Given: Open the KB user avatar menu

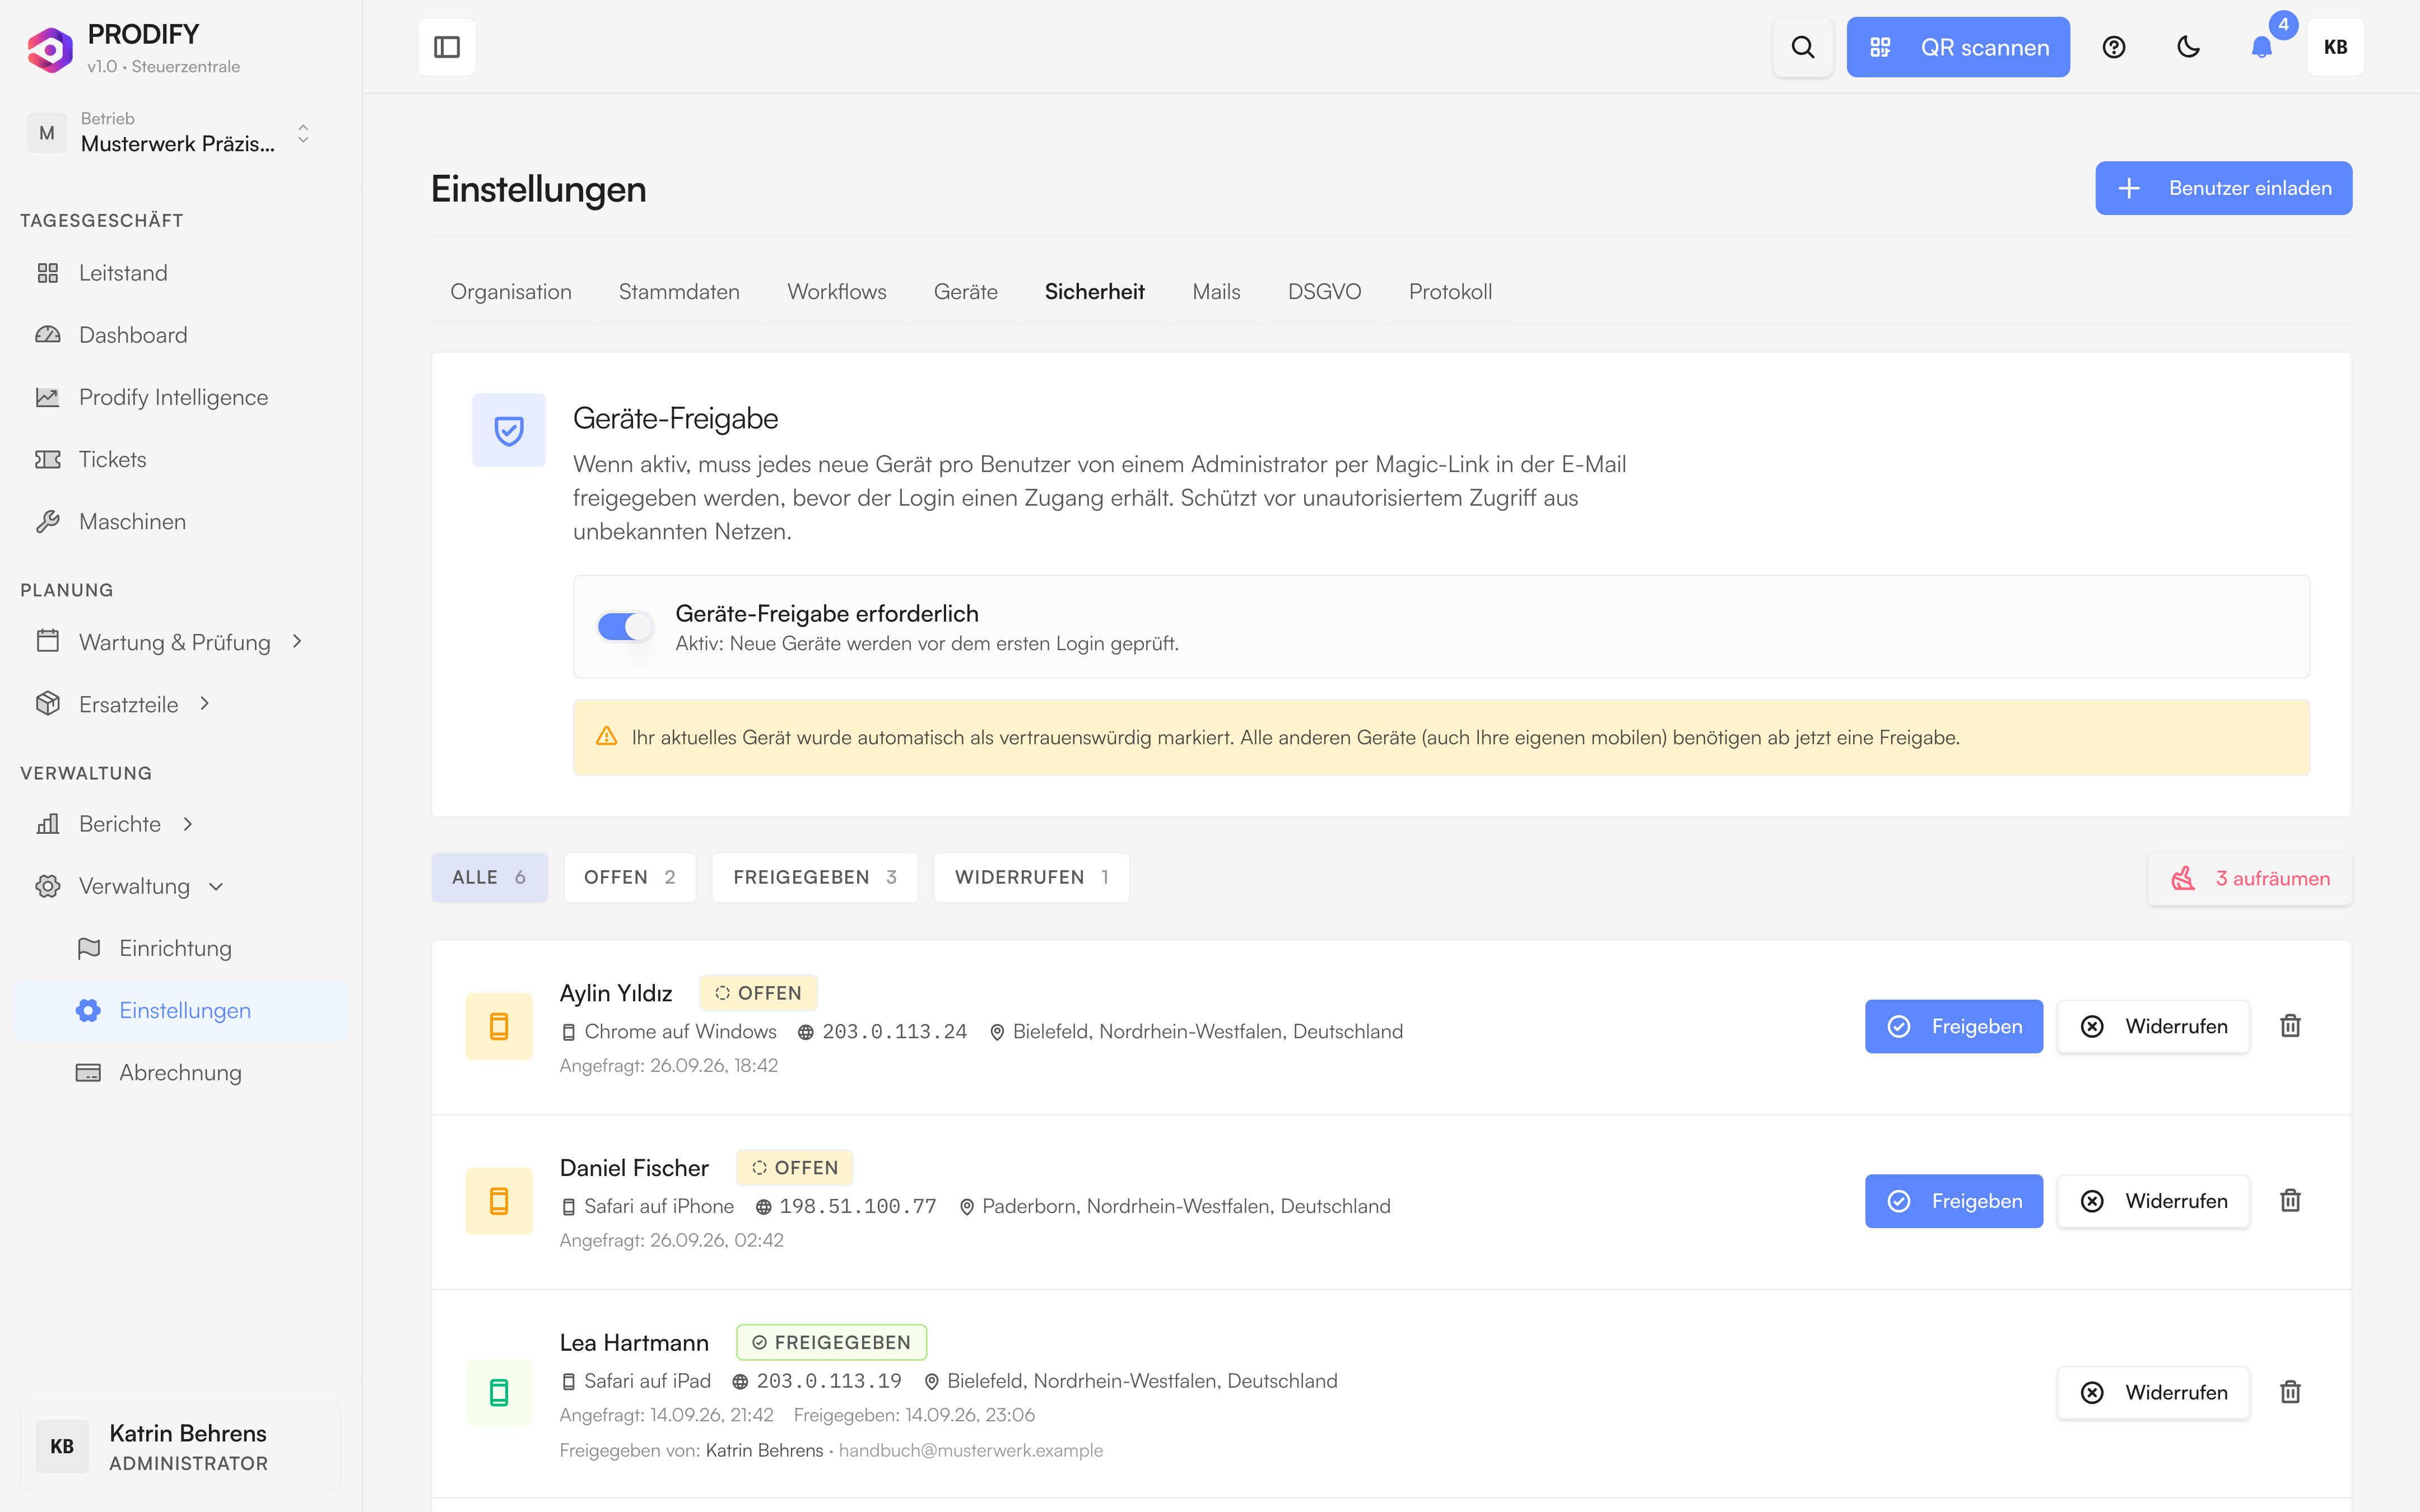Looking at the screenshot, I should coord(2336,47).
